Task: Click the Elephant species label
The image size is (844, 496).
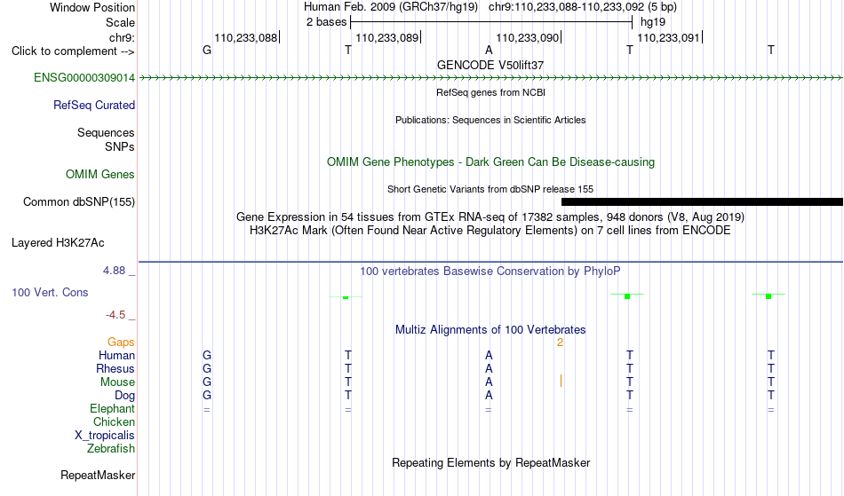Action: click(113, 409)
